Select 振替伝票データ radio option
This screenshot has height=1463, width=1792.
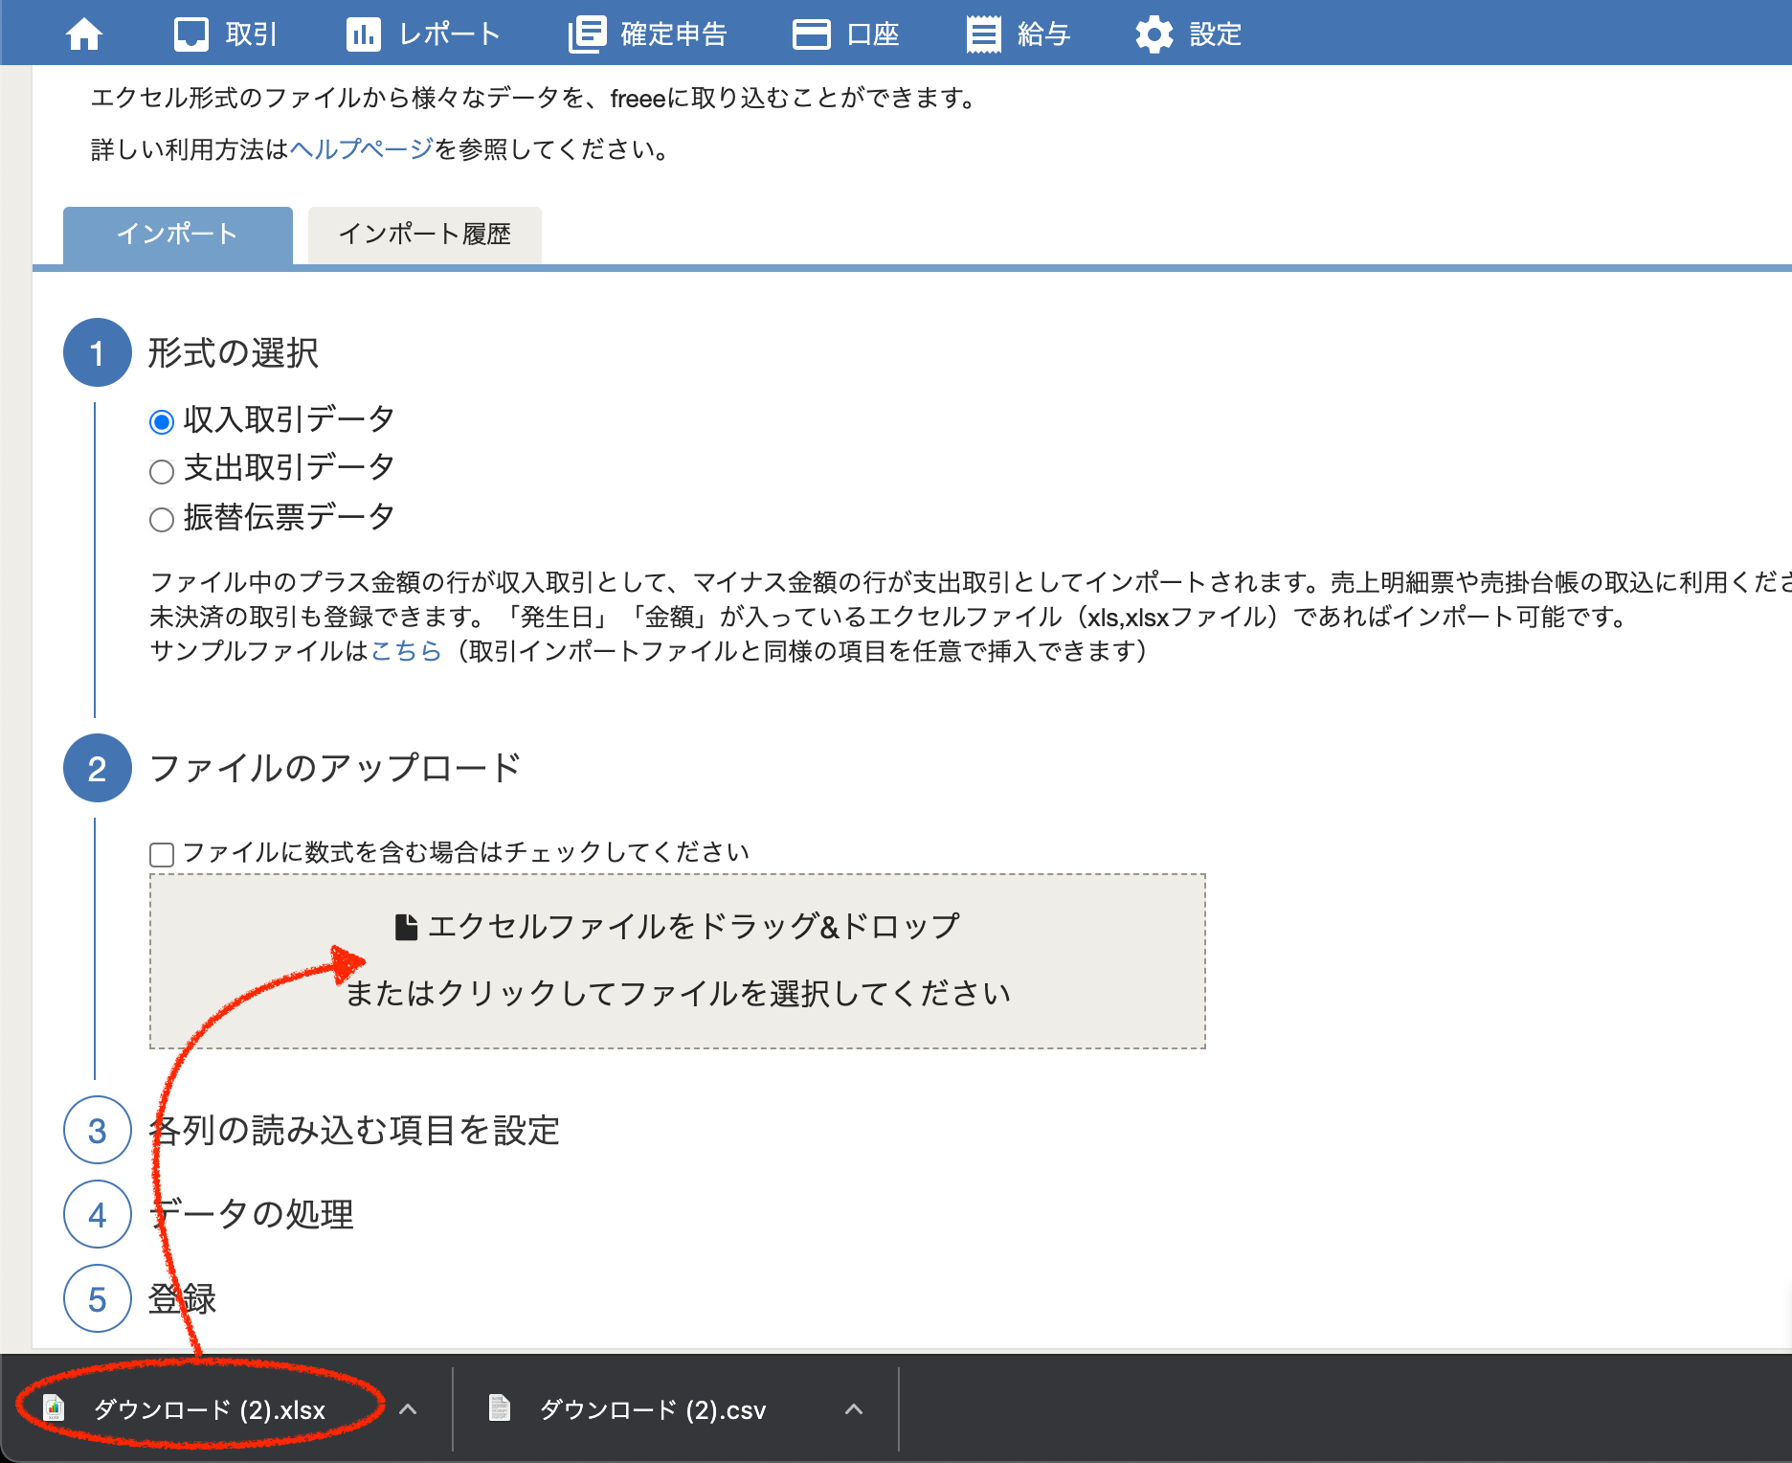click(x=162, y=520)
